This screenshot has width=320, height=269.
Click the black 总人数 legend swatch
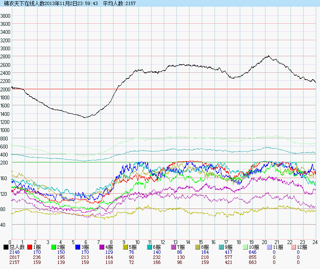[6, 247]
